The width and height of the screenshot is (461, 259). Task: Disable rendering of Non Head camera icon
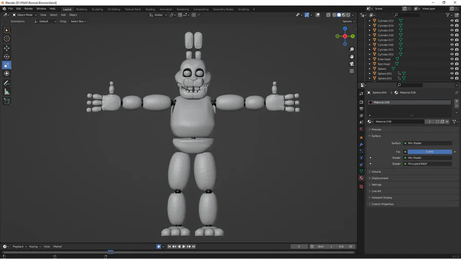[x=456, y=63]
